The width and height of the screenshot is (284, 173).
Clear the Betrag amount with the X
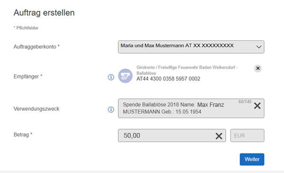tap(219, 136)
